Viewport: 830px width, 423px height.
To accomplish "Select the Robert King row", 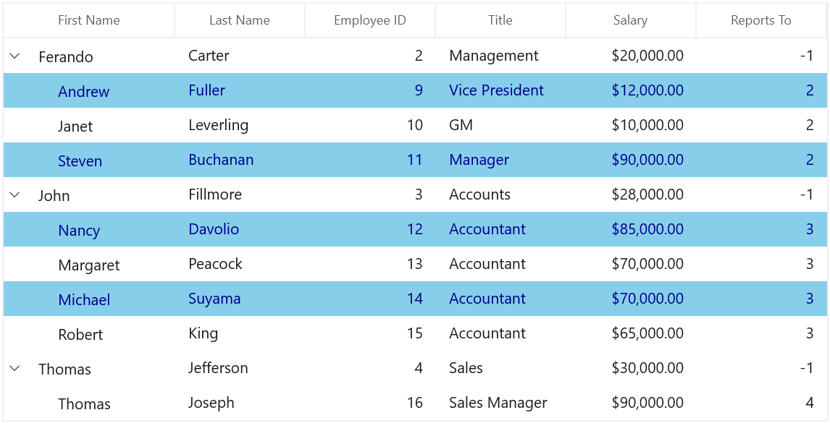I will coord(415,333).
